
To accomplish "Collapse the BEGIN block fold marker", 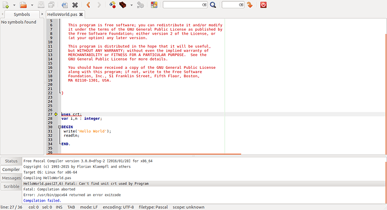I will [x=59, y=127].
